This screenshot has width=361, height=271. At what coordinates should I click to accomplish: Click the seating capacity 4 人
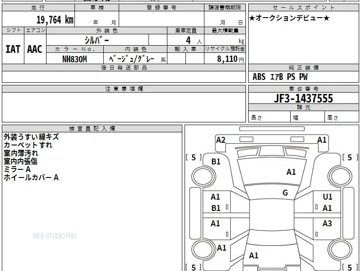coord(194,41)
